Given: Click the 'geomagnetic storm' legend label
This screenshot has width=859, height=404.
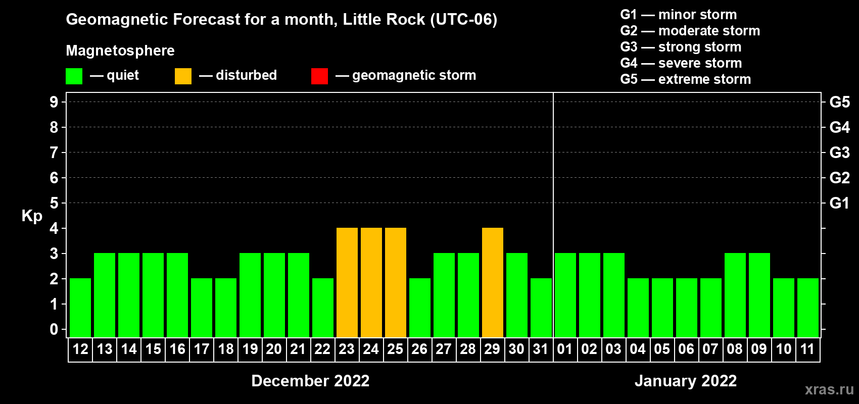Looking at the screenshot, I should pos(414,75).
